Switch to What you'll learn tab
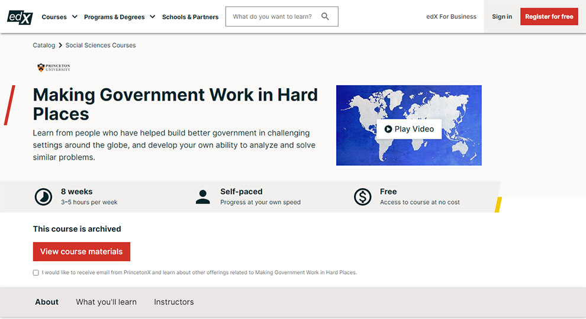This screenshot has width=586, height=319. (106, 302)
